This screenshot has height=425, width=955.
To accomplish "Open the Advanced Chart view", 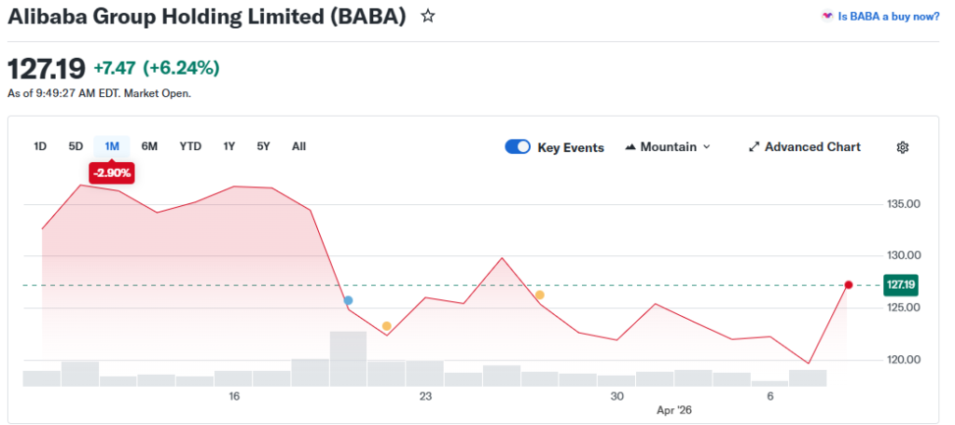I will 812,147.
